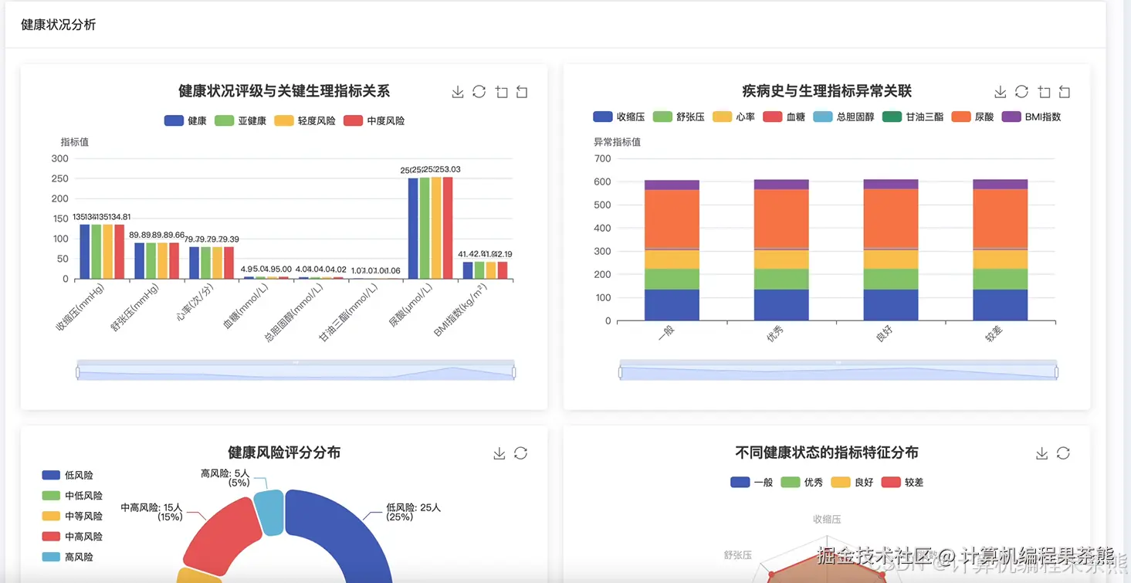Toggle 中低风险 in the pie chart legend
Screen dimensions: 1131x583
72,496
